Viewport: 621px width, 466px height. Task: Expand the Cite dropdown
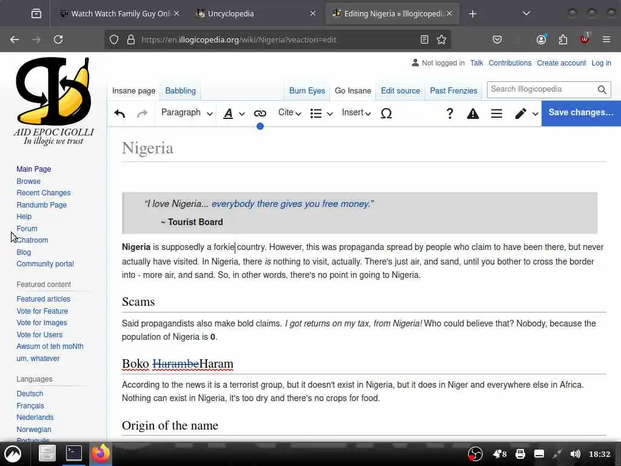289,113
